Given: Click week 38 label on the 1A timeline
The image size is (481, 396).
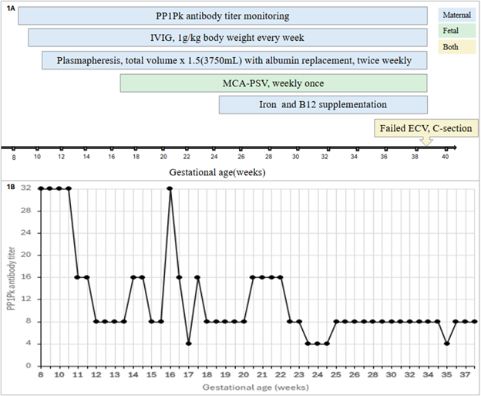Looking at the screenshot, I should point(415,157).
